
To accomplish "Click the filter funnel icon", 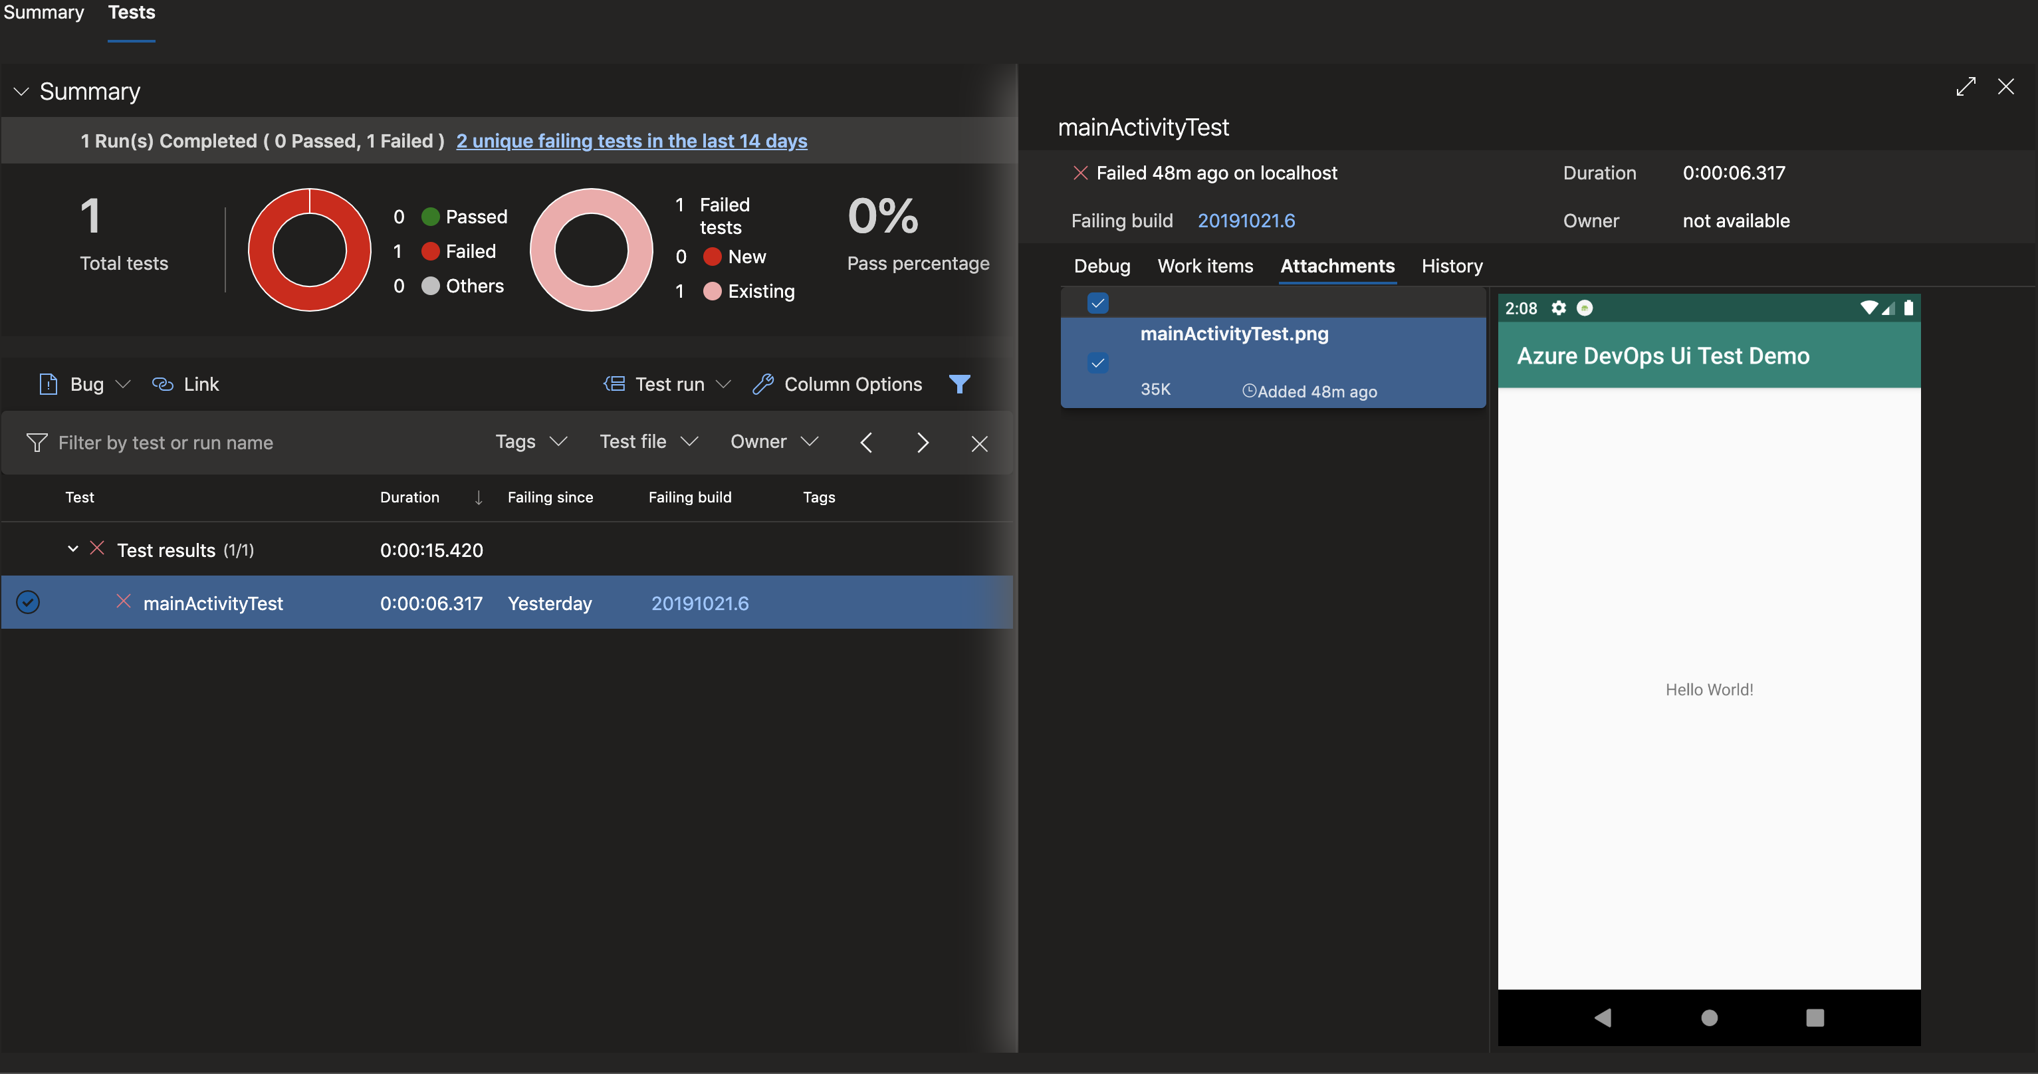I will pyautogui.click(x=960, y=384).
